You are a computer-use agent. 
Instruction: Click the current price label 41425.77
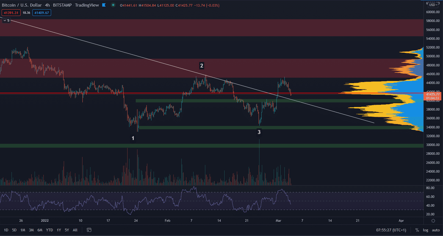tap(433, 94)
